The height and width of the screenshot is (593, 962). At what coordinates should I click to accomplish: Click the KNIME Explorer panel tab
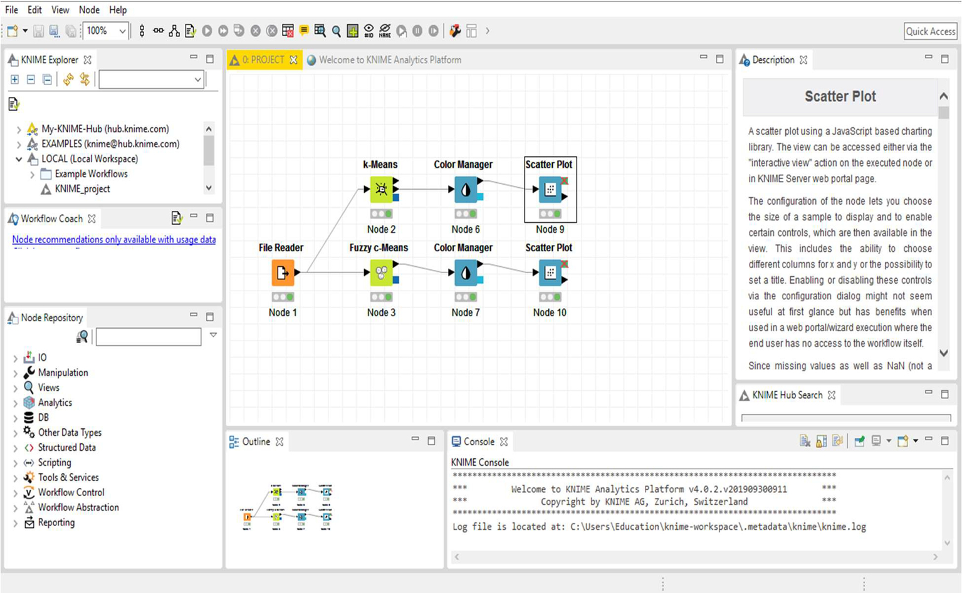coord(50,60)
